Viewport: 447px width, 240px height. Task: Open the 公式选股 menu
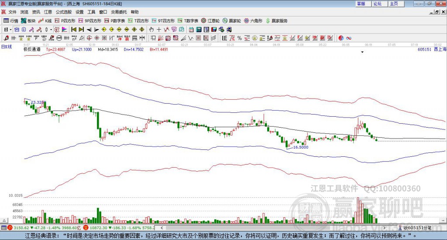(x=64, y=12)
